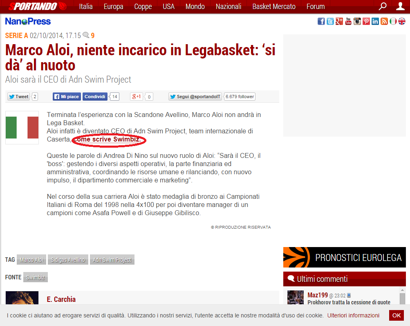Viewport: 410px width, 326px height.
Task: Open the 9 comments count link
Action: tap(93, 35)
